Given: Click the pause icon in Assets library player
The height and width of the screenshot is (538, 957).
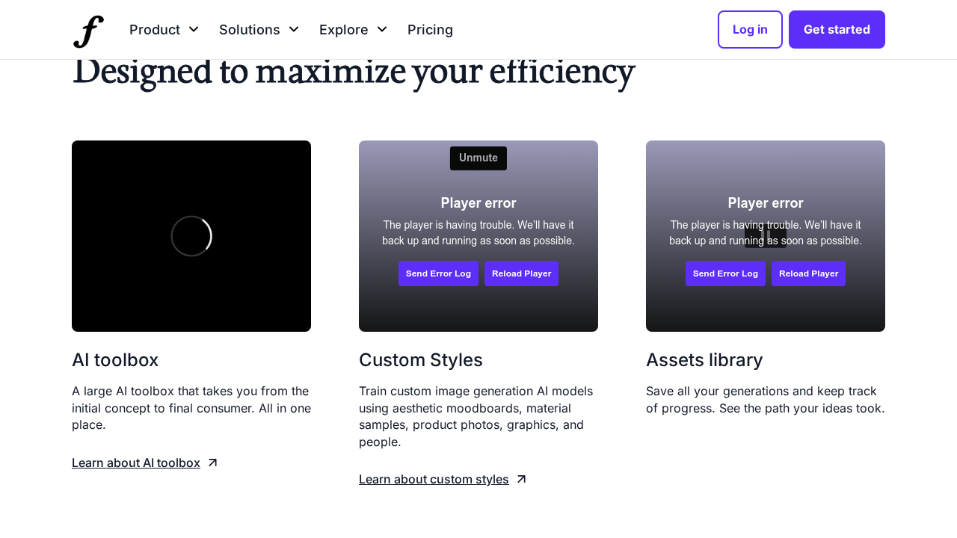Looking at the screenshot, I should [766, 237].
